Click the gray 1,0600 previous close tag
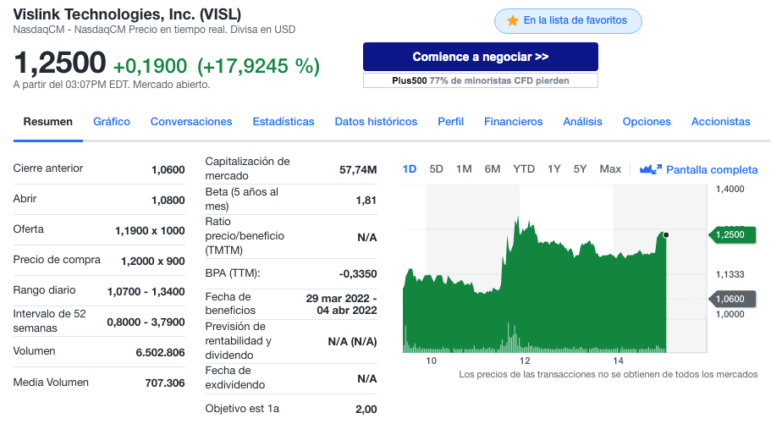Viewport: 771px width, 435px height. coord(732,299)
